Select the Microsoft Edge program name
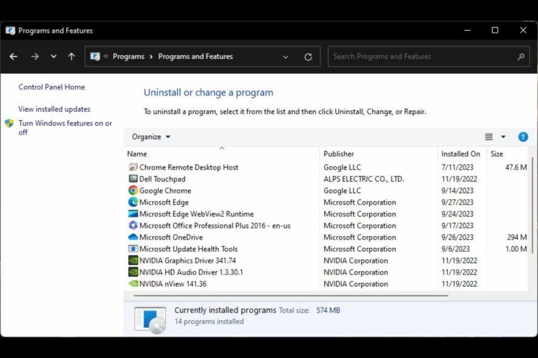Image resolution: width=538 pixels, height=358 pixels. tap(164, 202)
